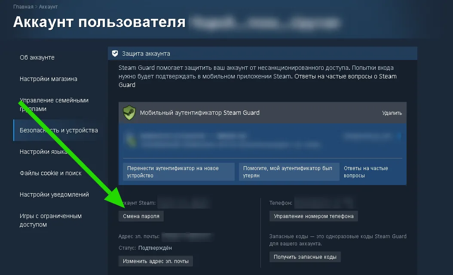Image resolution: width=453 pixels, height=275 pixels.
Task: Click Управление номером телефона
Action: [x=313, y=216]
